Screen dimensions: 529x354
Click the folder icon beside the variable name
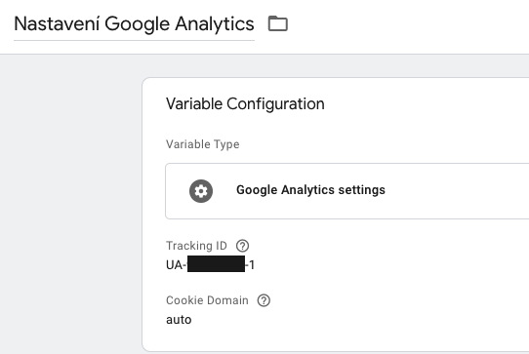(x=277, y=23)
